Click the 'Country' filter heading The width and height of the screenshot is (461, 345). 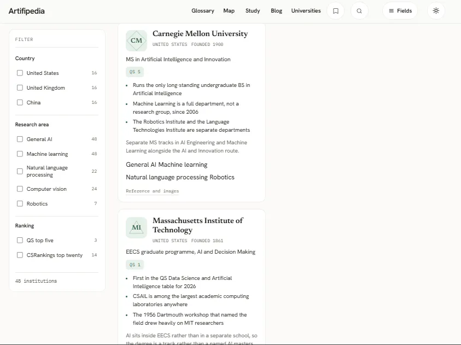(x=25, y=59)
